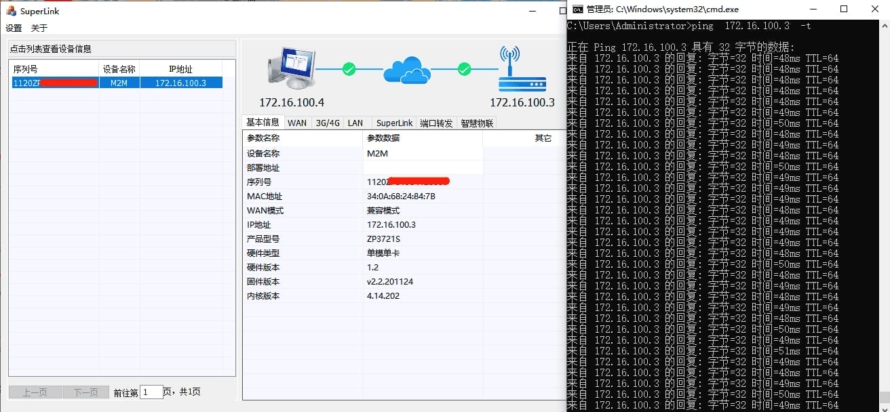The image size is (890, 412).
Task: Click the cmd.exe window icon
Action: (577, 9)
